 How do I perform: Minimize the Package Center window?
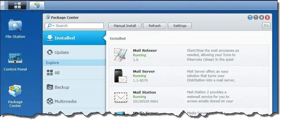tap(256, 17)
